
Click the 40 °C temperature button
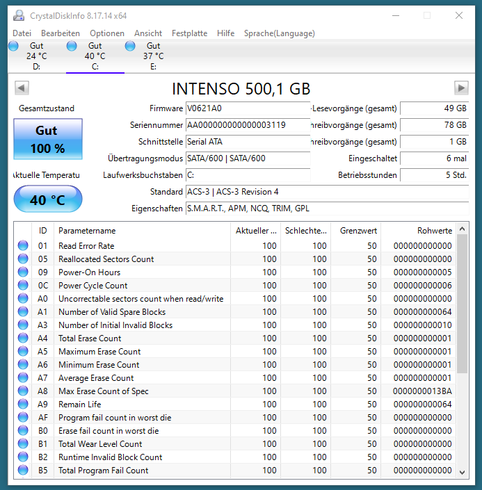pos(48,199)
